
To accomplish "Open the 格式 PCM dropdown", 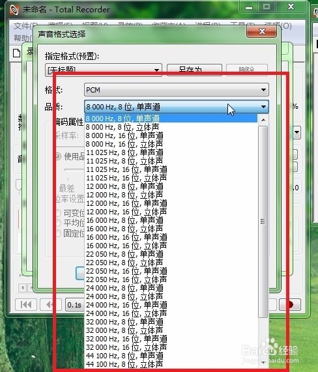I will [177, 90].
